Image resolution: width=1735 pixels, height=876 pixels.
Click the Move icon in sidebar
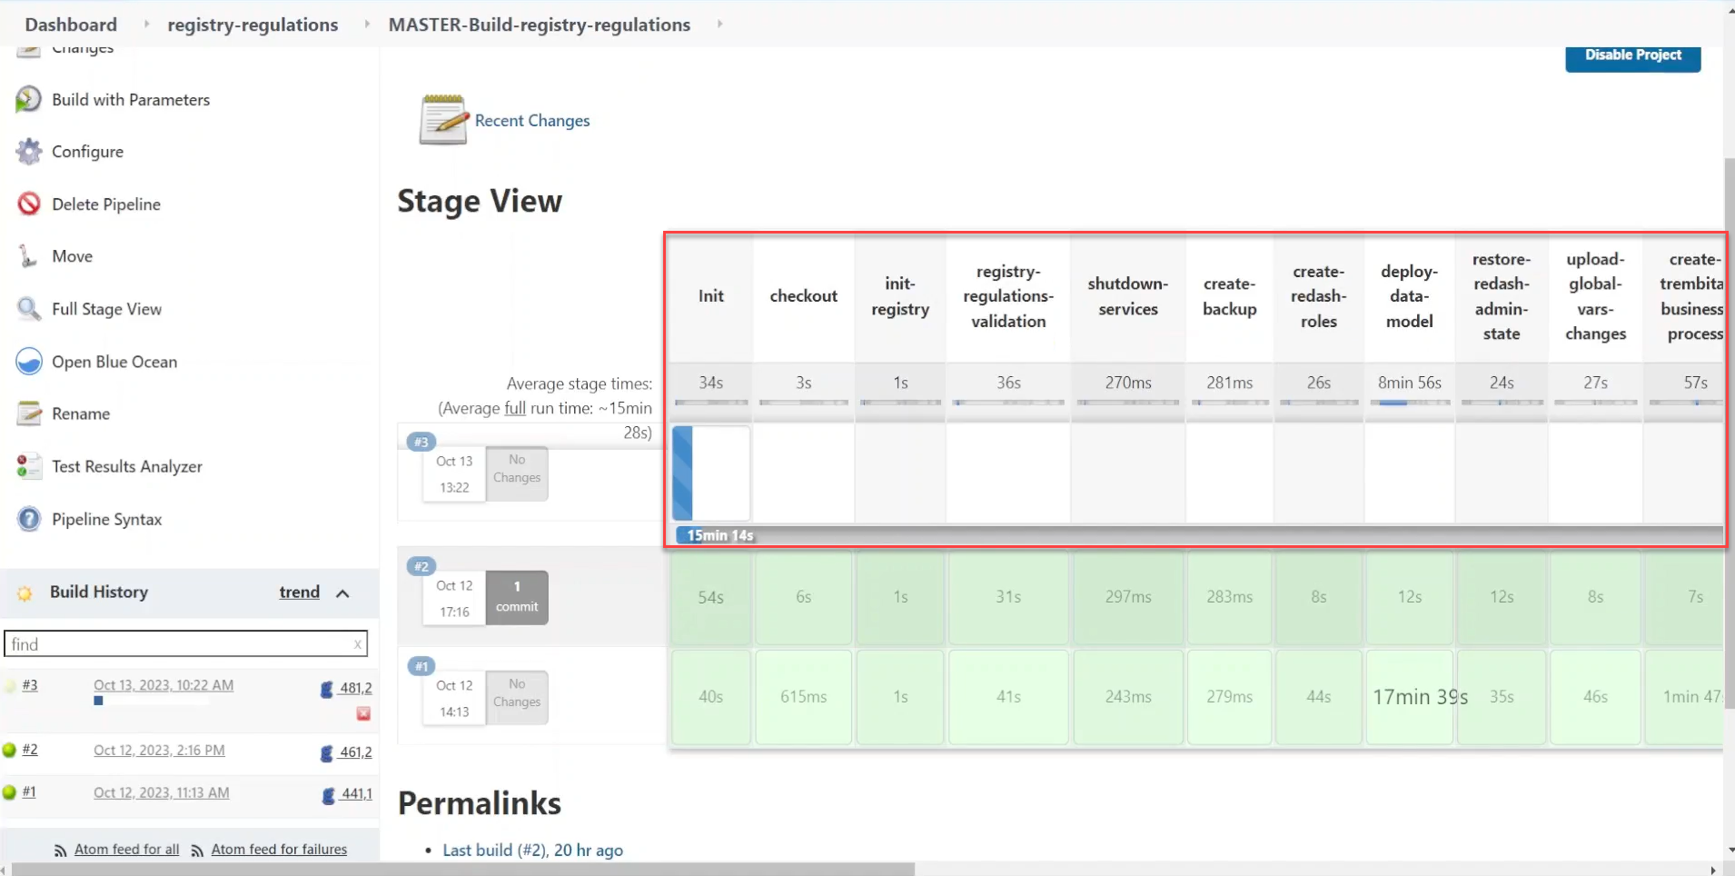(29, 256)
